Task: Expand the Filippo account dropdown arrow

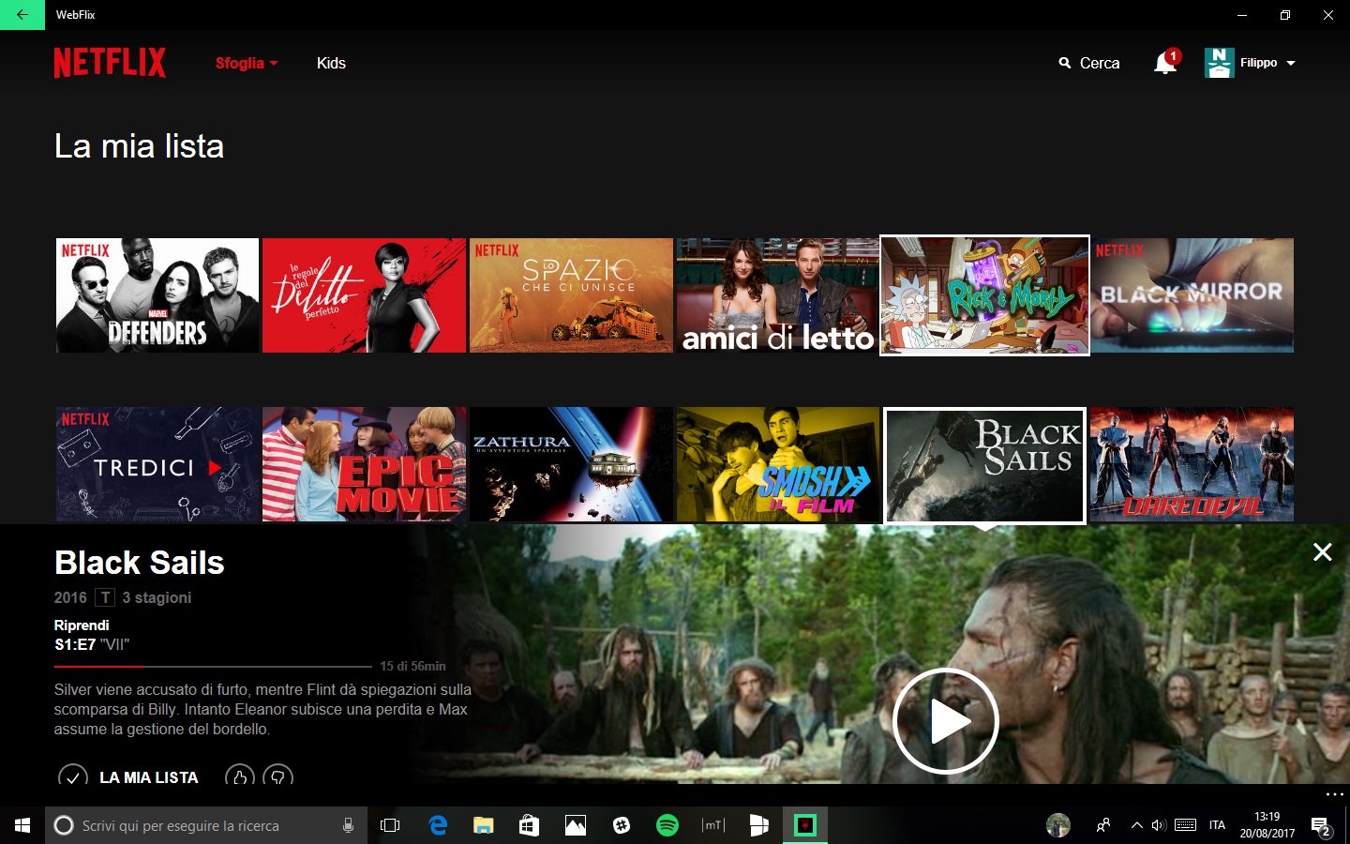Action: click(1291, 63)
